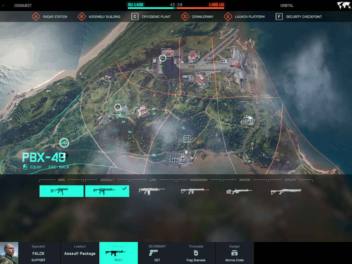Select the C2 capture point on map

(x=183, y=160)
